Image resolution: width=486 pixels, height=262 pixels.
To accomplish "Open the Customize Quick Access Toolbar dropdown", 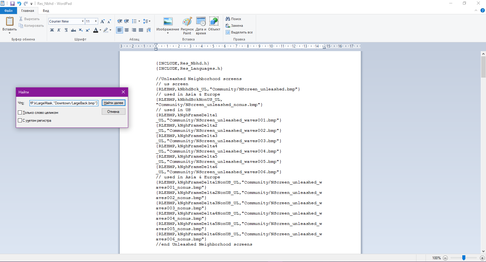I will pos(31,4).
